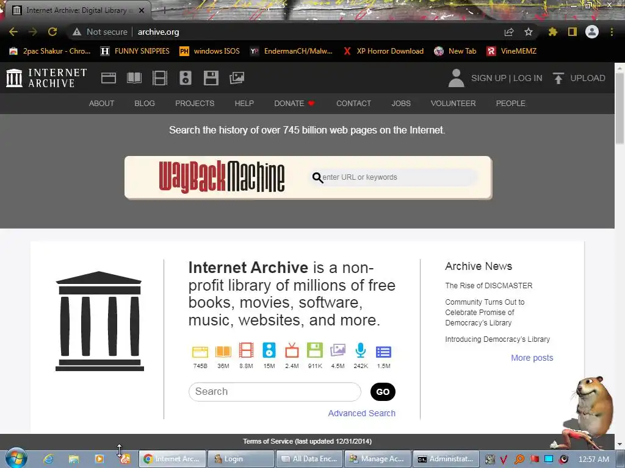Open the Windows Start button
Image resolution: width=625 pixels, height=468 pixels.
pyautogui.click(x=16, y=458)
